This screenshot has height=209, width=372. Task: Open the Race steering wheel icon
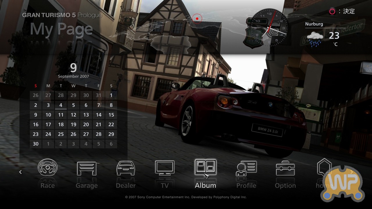48,168
